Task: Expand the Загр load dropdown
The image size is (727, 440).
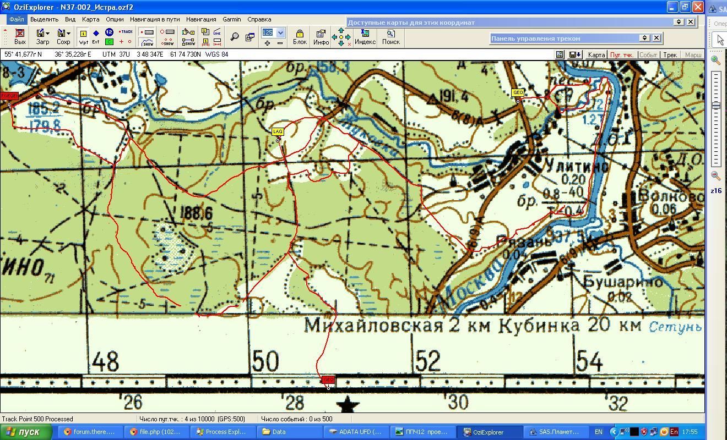Action: (47, 34)
